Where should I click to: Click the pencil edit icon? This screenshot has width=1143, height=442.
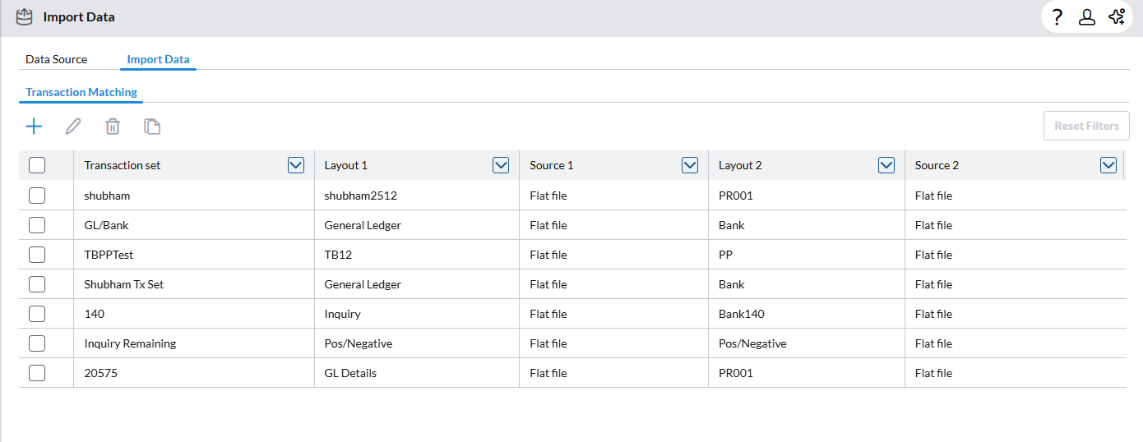click(x=73, y=127)
